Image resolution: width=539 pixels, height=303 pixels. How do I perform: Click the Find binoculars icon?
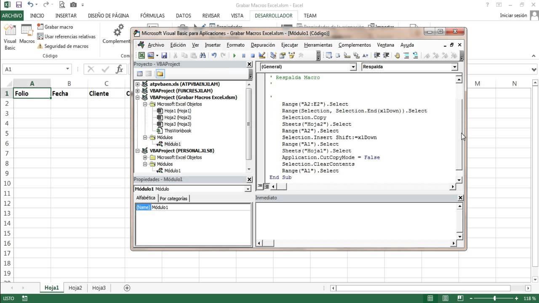point(202,55)
